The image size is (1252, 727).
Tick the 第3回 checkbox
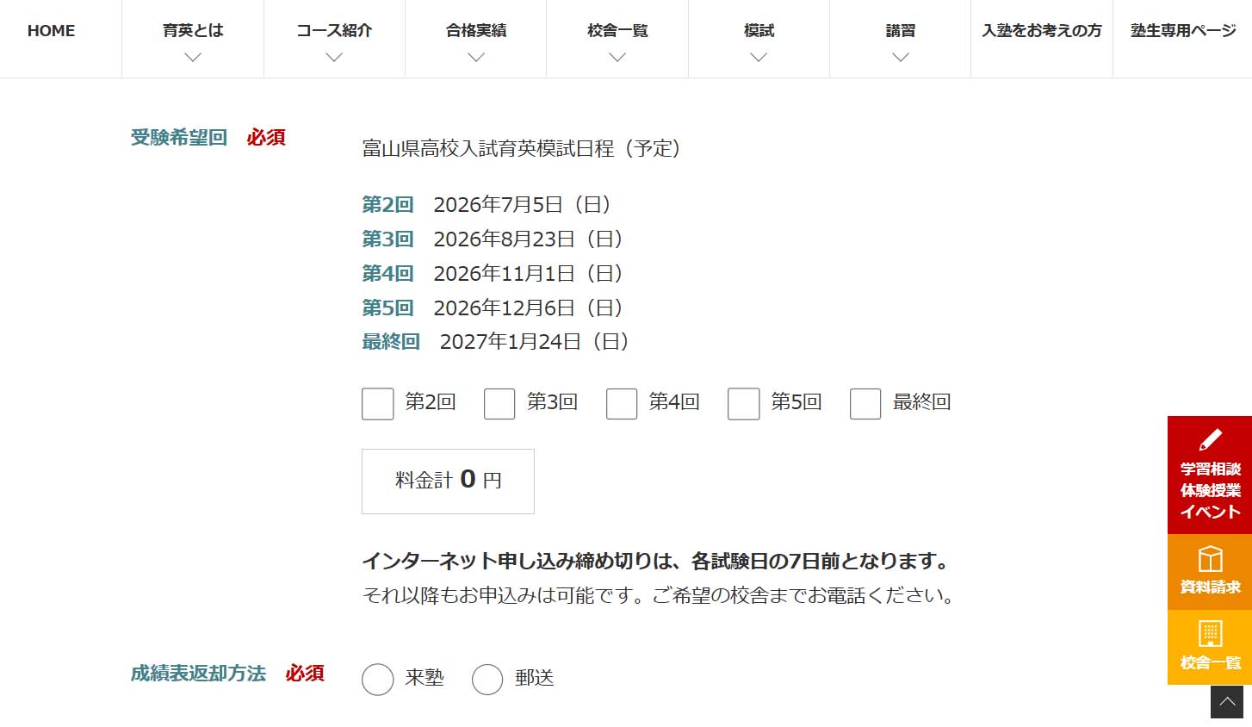coord(499,403)
